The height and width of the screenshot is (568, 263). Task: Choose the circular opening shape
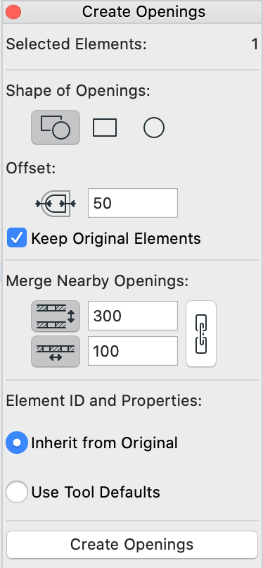pos(154,128)
